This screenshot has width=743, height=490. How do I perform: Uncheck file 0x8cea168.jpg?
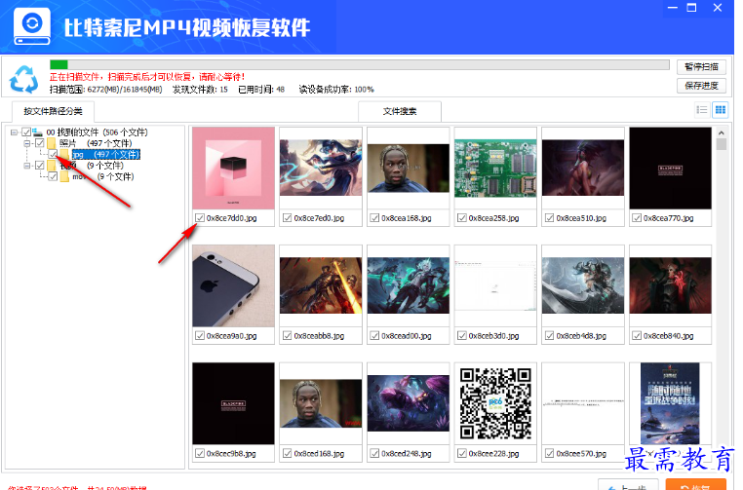click(374, 218)
